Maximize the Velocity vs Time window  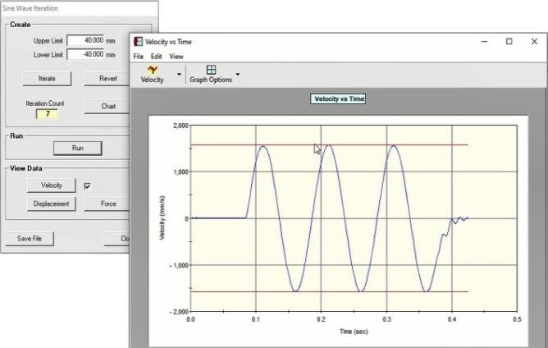click(509, 42)
